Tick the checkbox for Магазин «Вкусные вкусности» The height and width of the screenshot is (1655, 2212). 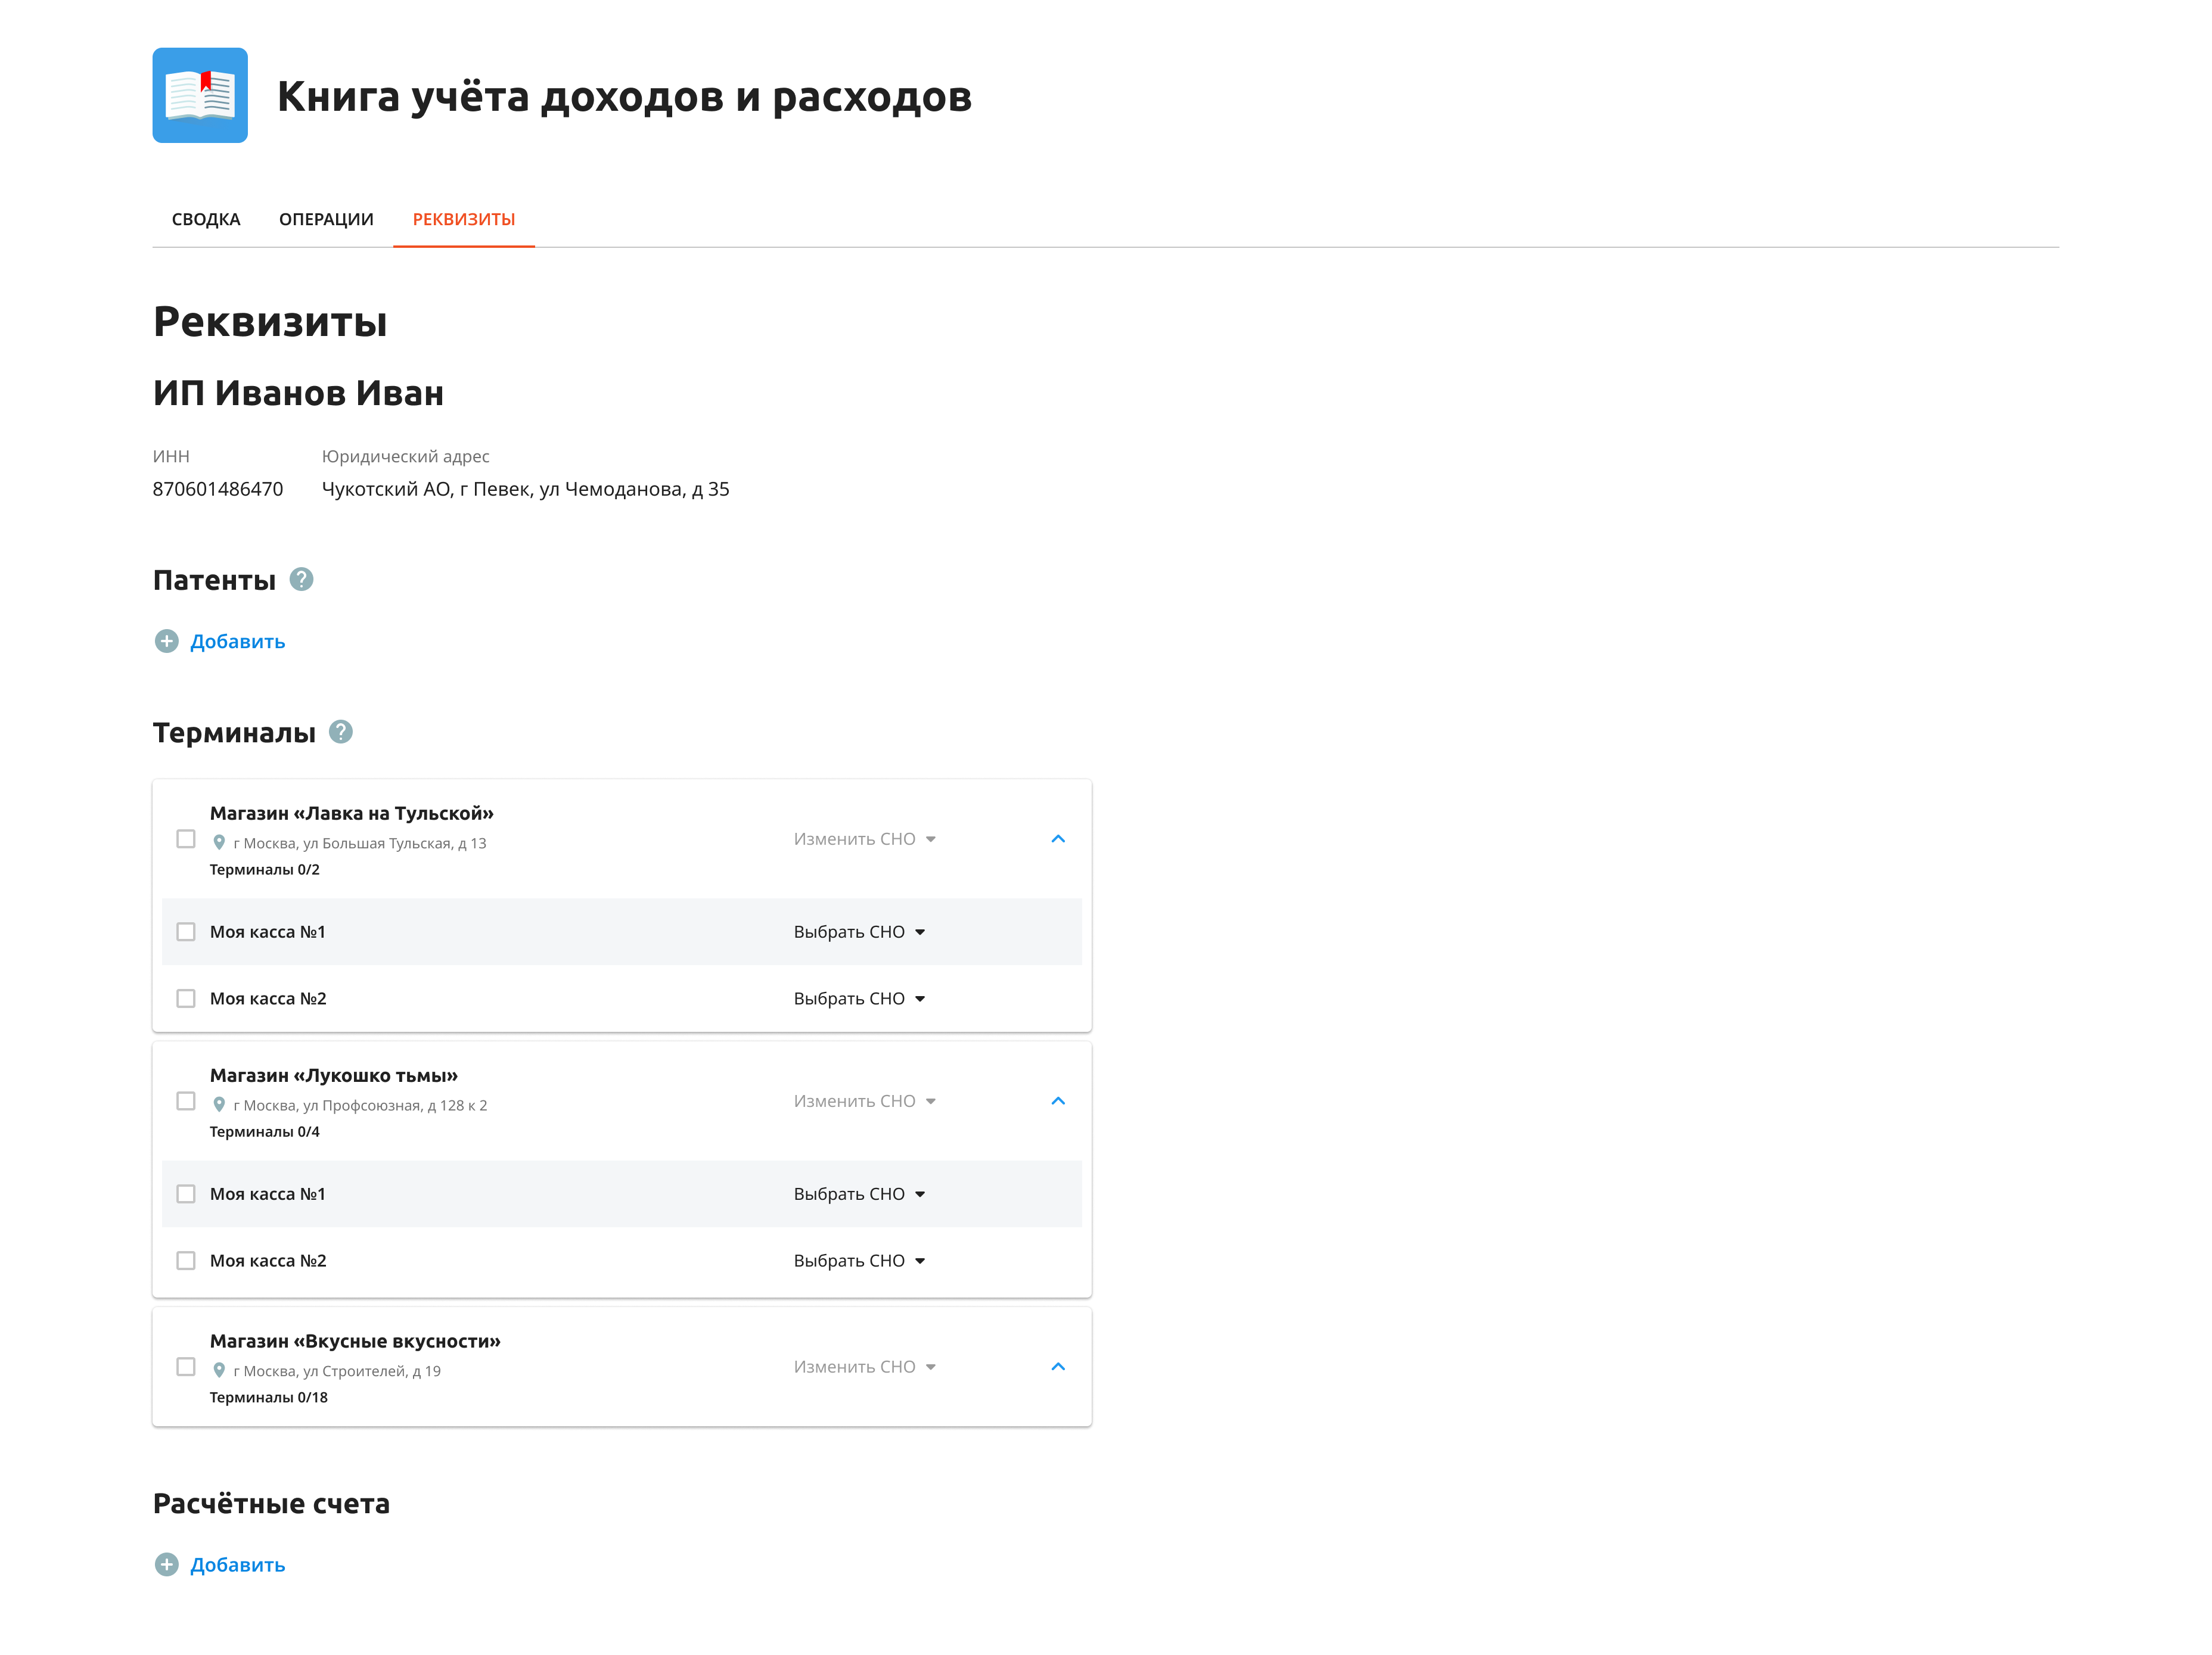coord(186,1367)
